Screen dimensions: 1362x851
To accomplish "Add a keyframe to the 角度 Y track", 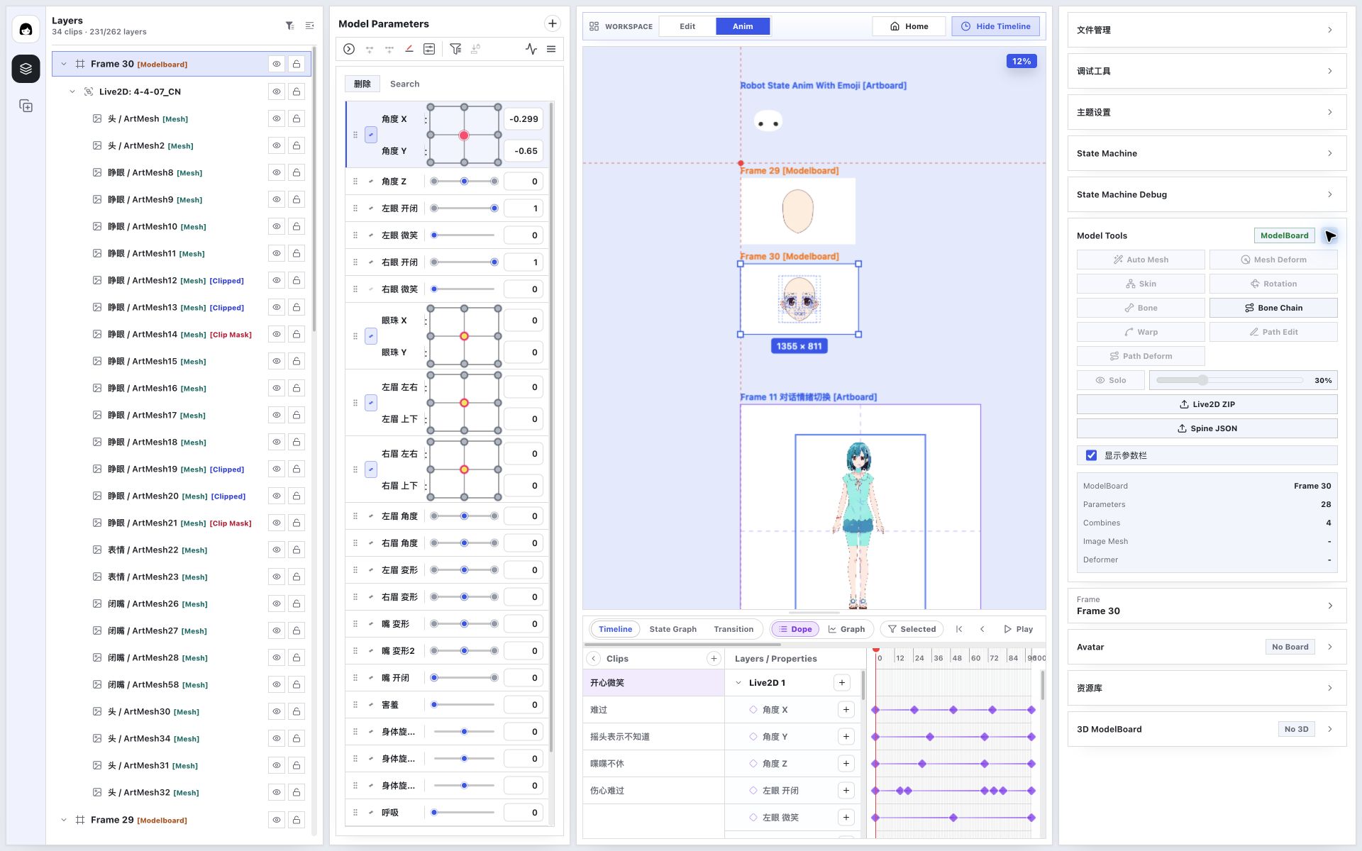I will click(x=846, y=737).
